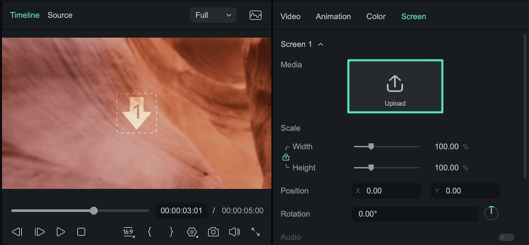Image resolution: width=529 pixels, height=245 pixels.
Task: Toggle the scale aspect ratio lock
Action: click(286, 157)
